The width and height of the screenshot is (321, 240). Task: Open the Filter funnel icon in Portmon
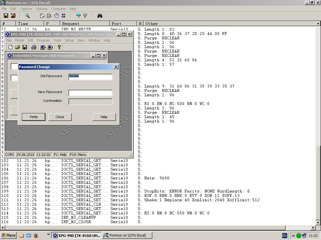(78, 16)
